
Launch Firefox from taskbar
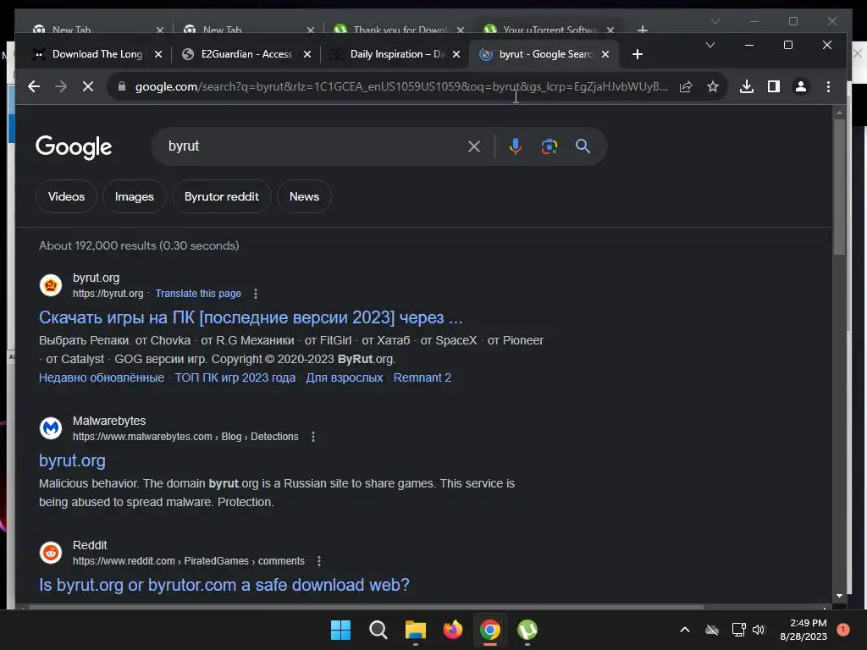[x=453, y=630]
